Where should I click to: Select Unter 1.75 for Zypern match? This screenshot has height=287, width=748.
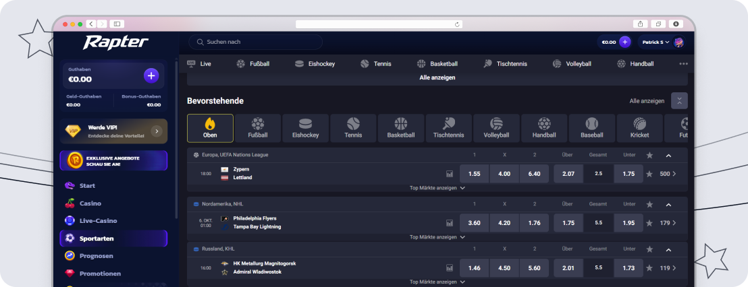tap(629, 174)
